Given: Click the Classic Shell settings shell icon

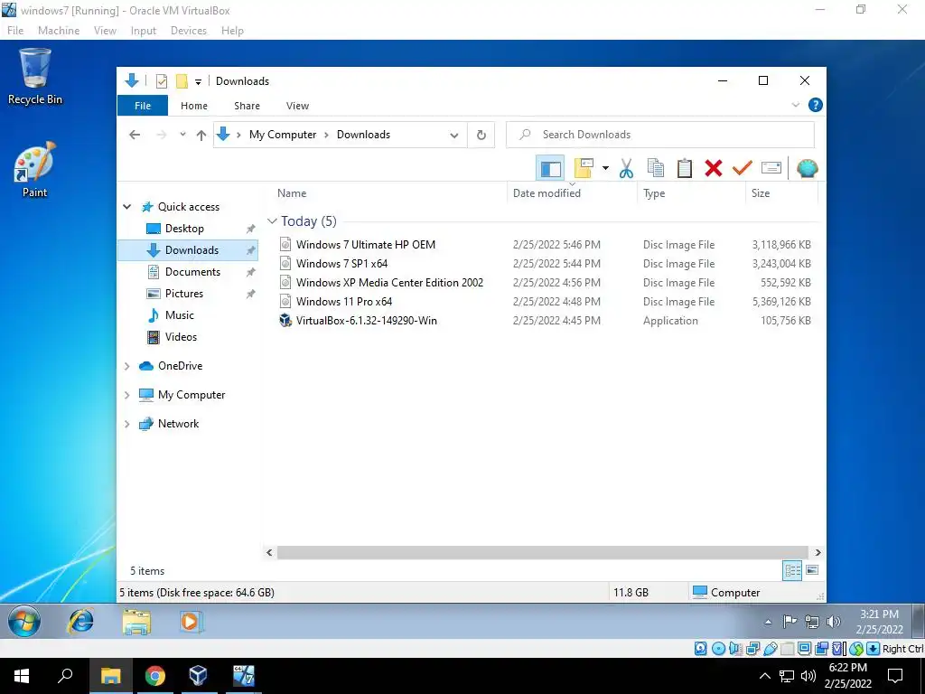Looking at the screenshot, I should [x=807, y=168].
